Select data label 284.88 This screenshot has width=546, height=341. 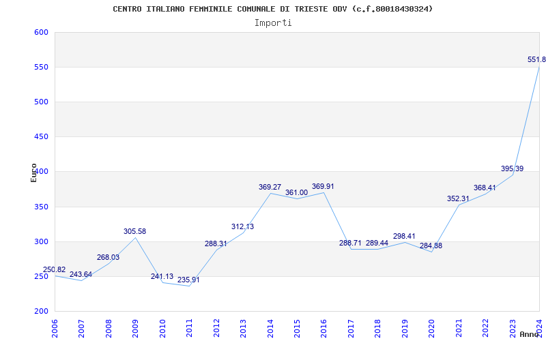431,246
